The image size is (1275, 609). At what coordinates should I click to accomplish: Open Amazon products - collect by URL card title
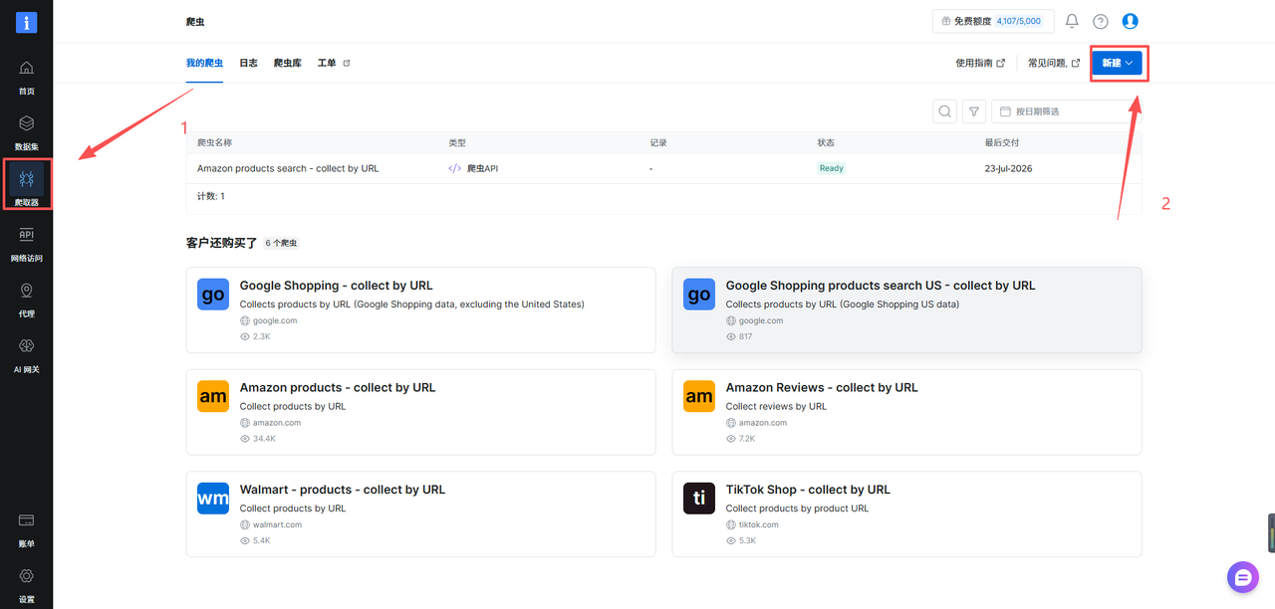pyautogui.click(x=338, y=387)
